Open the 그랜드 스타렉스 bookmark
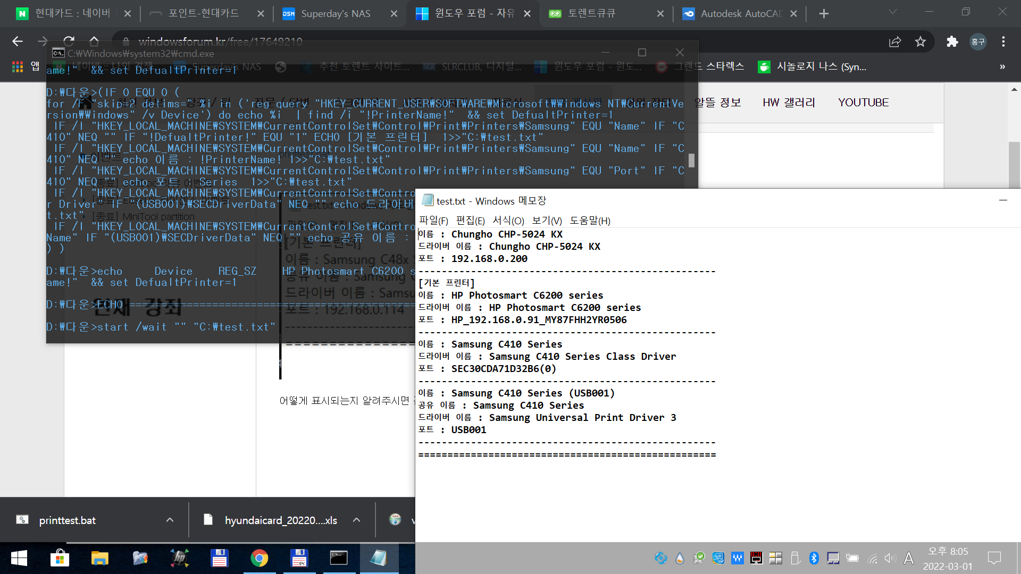The width and height of the screenshot is (1021, 574). point(700,66)
